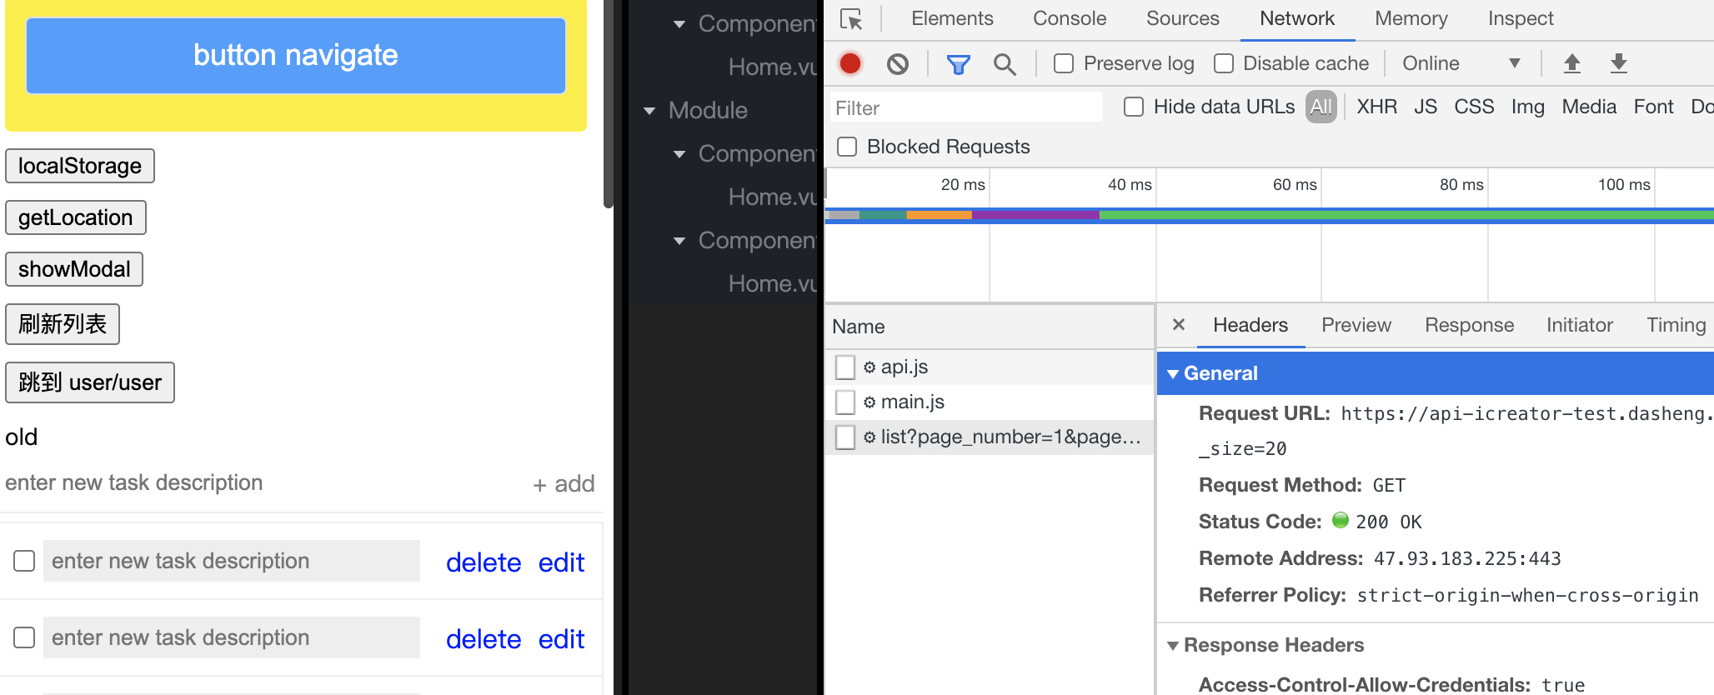This screenshot has height=695, width=1714.
Task: Collapse the Module tree node
Action: tap(649, 111)
